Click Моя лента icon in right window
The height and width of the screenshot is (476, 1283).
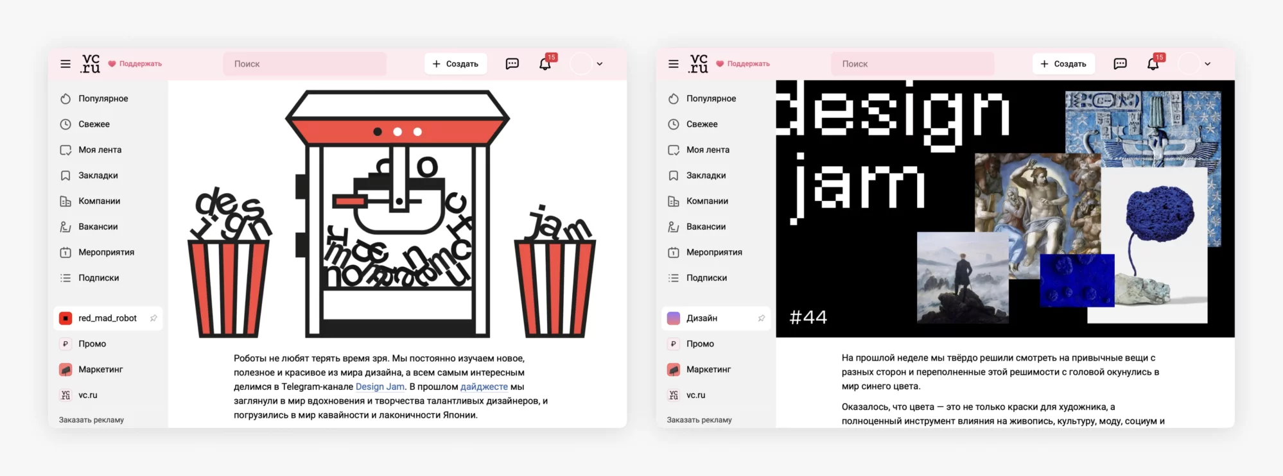coord(674,150)
